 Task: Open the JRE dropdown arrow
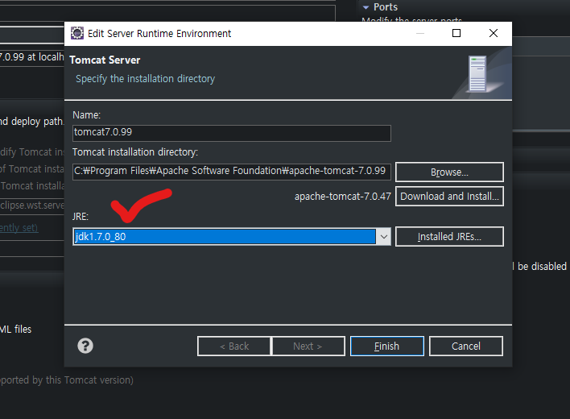click(x=383, y=237)
